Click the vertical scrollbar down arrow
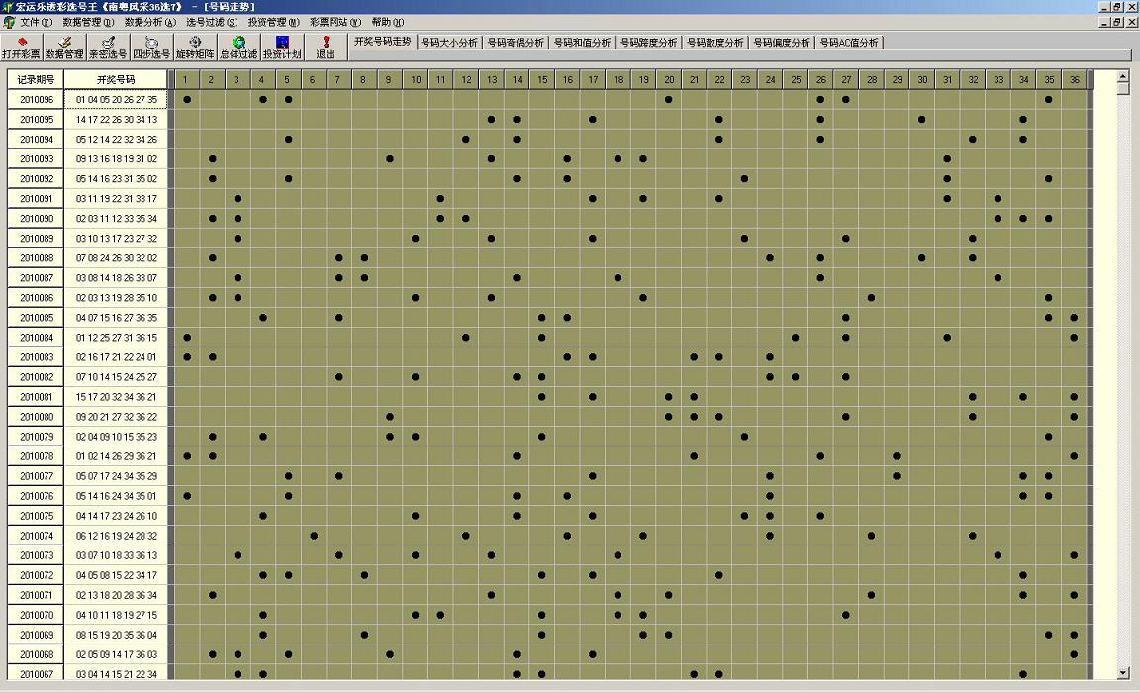This screenshot has width=1140, height=693. (1122, 673)
